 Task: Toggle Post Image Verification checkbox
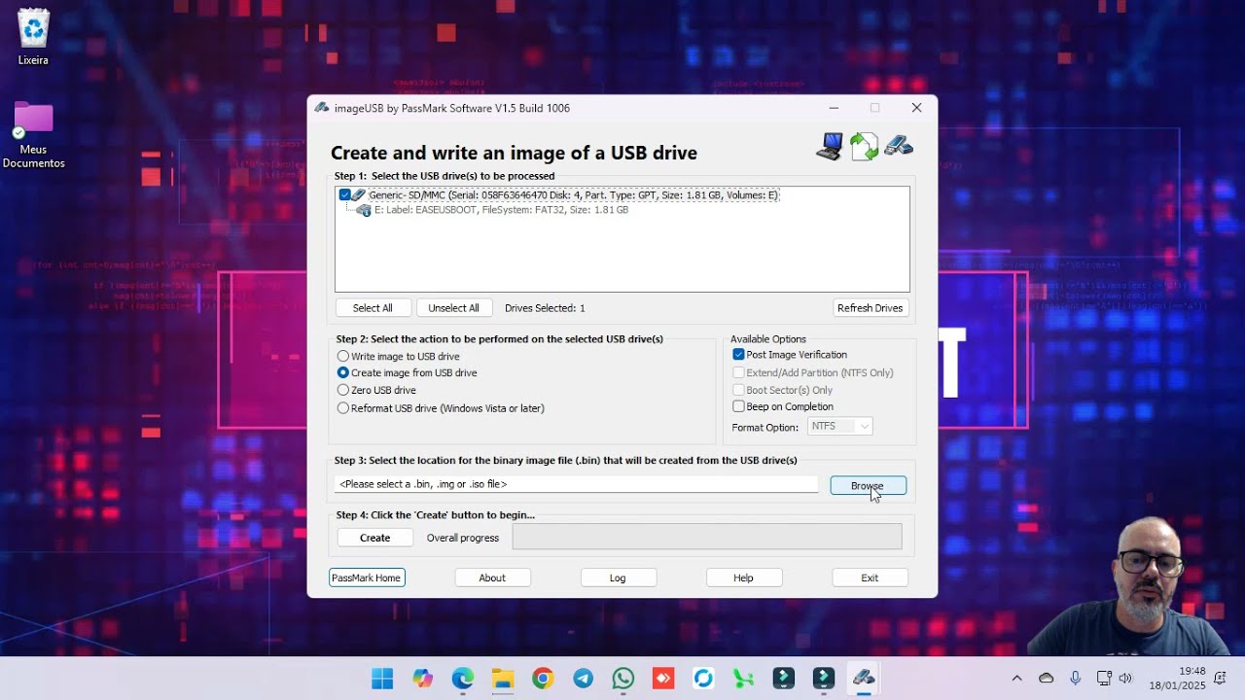[738, 355]
